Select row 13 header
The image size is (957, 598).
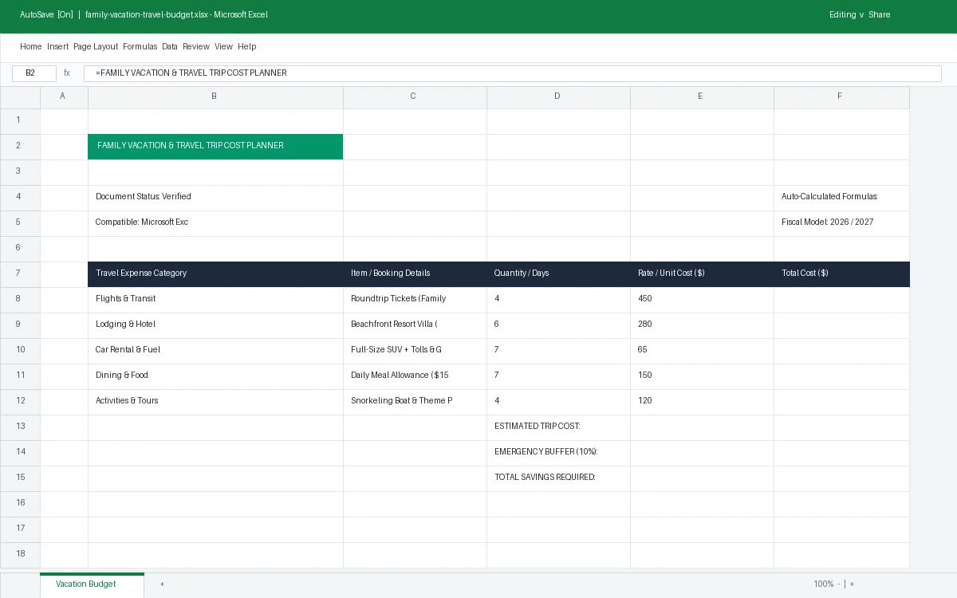click(x=20, y=427)
